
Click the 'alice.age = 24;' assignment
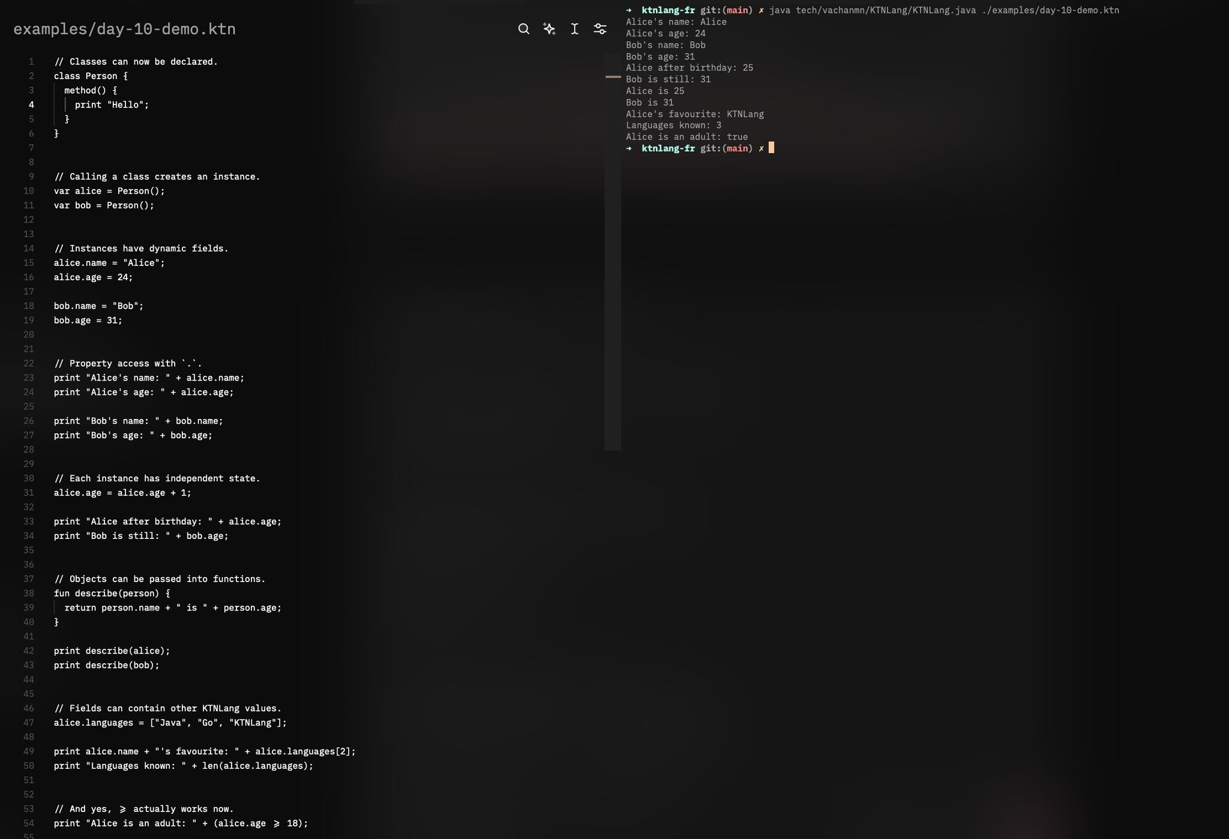[x=93, y=277]
